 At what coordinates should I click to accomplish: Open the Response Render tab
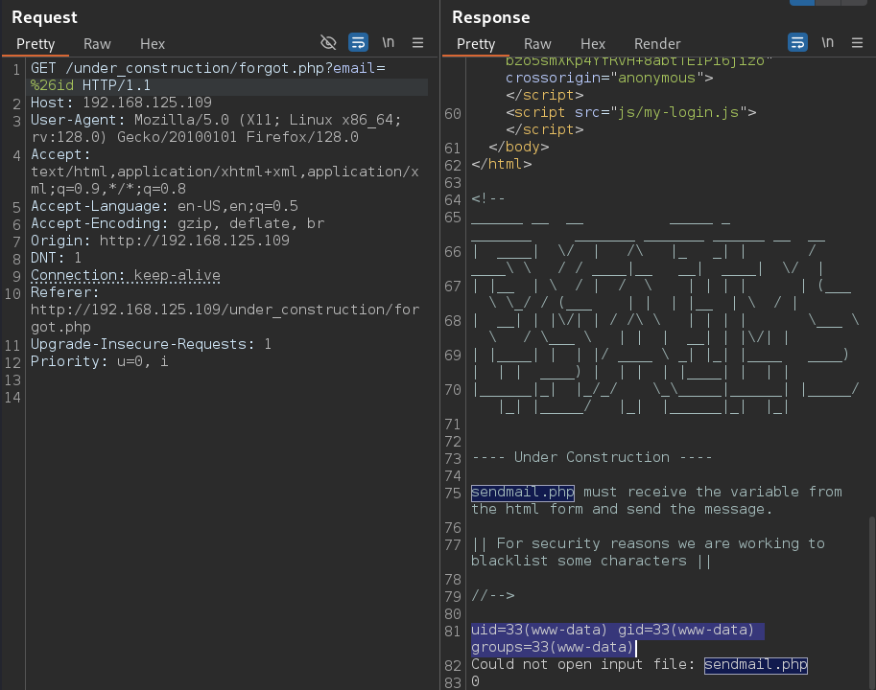click(657, 43)
